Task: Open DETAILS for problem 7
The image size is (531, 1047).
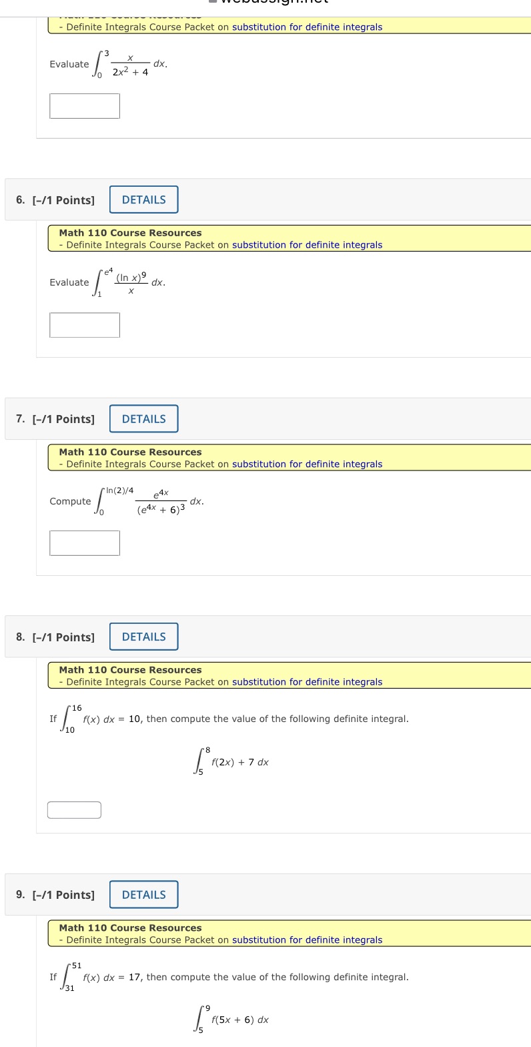Action: (143, 418)
